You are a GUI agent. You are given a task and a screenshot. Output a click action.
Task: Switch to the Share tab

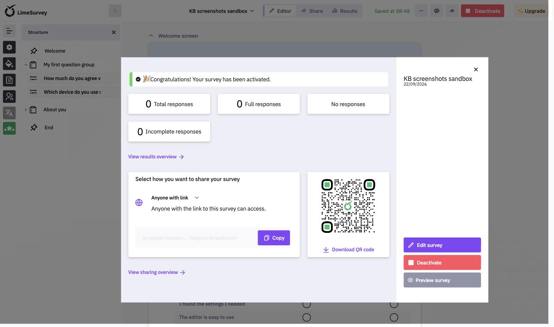[x=312, y=11]
